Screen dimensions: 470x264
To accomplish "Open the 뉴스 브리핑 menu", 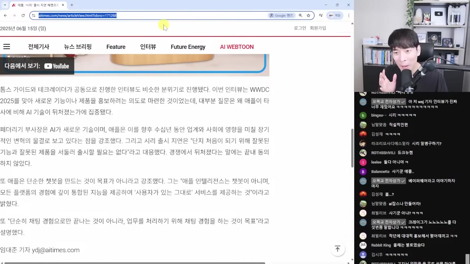I will pyautogui.click(x=78, y=47).
